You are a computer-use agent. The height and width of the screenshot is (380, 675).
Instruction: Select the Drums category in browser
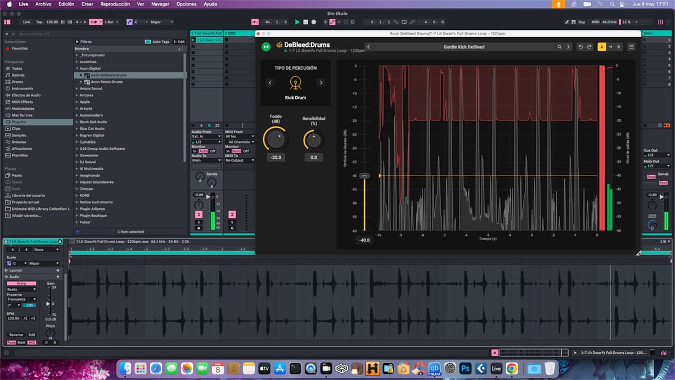point(17,82)
